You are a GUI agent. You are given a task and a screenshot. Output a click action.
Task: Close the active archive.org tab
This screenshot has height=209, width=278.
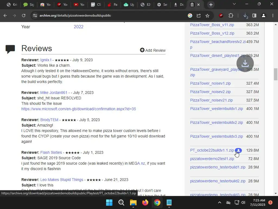pos(198,5)
